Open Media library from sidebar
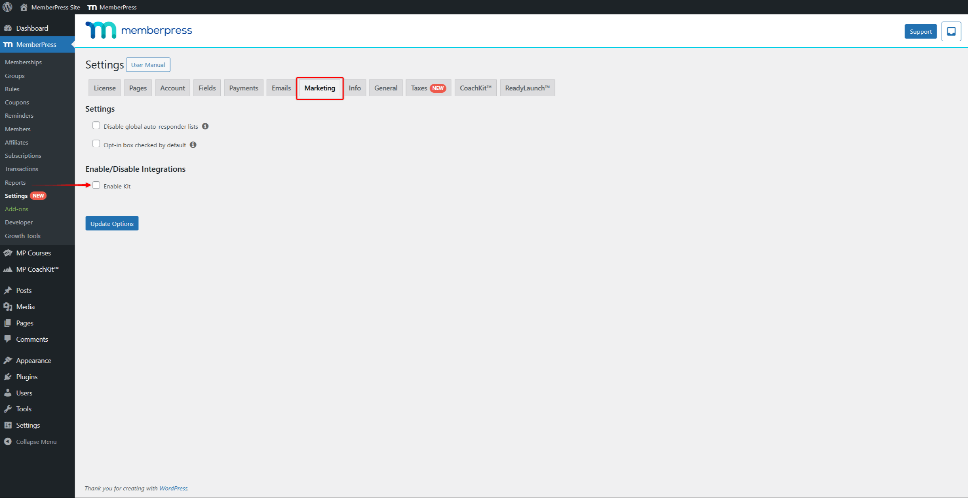The image size is (968, 498). (25, 307)
